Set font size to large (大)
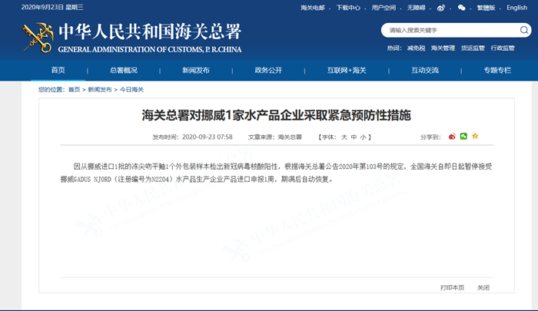Viewport: 538px width, 311px height. click(344, 137)
